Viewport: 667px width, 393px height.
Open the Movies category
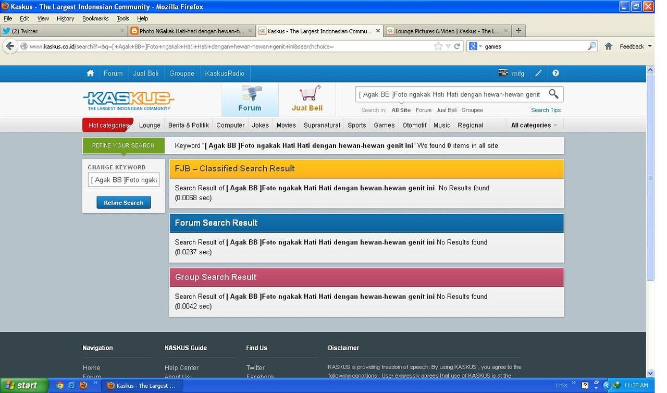pos(286,125)
